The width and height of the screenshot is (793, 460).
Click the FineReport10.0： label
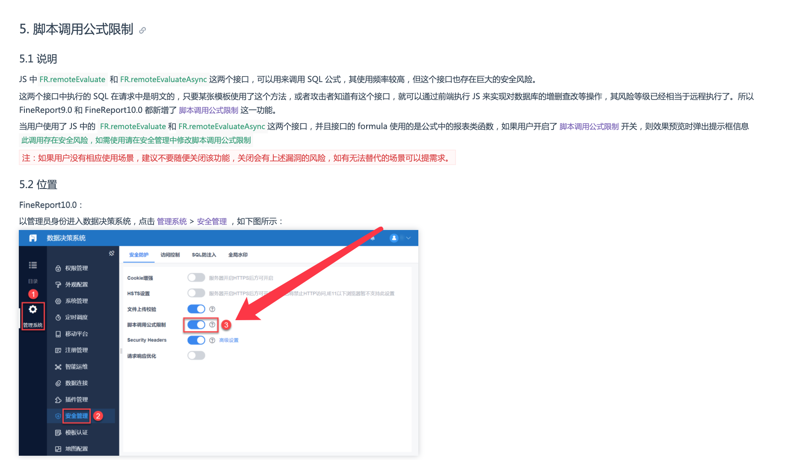51,205
